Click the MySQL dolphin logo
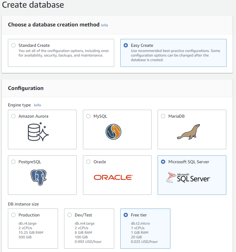This screenshot has height=252, width=236. (x=113, y=132)
